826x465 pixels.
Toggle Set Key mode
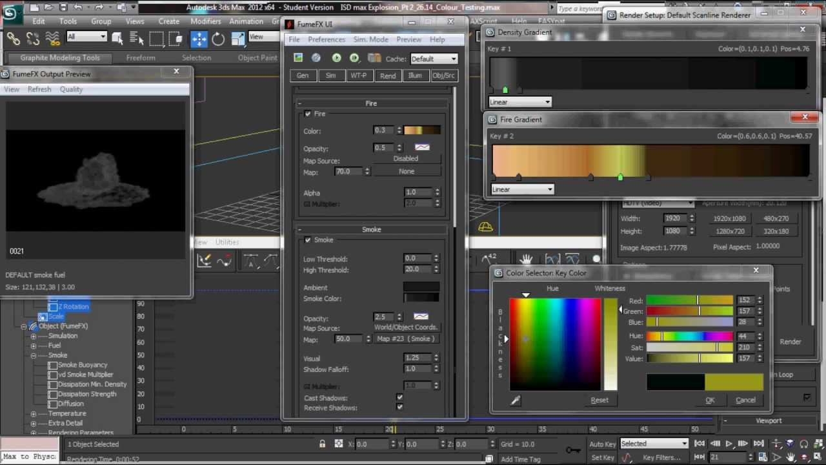tap(603, 457)
